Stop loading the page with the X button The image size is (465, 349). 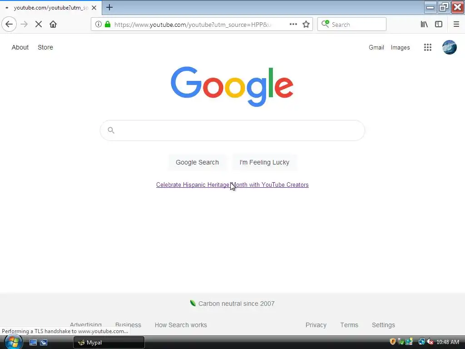[x=39, y=24]
